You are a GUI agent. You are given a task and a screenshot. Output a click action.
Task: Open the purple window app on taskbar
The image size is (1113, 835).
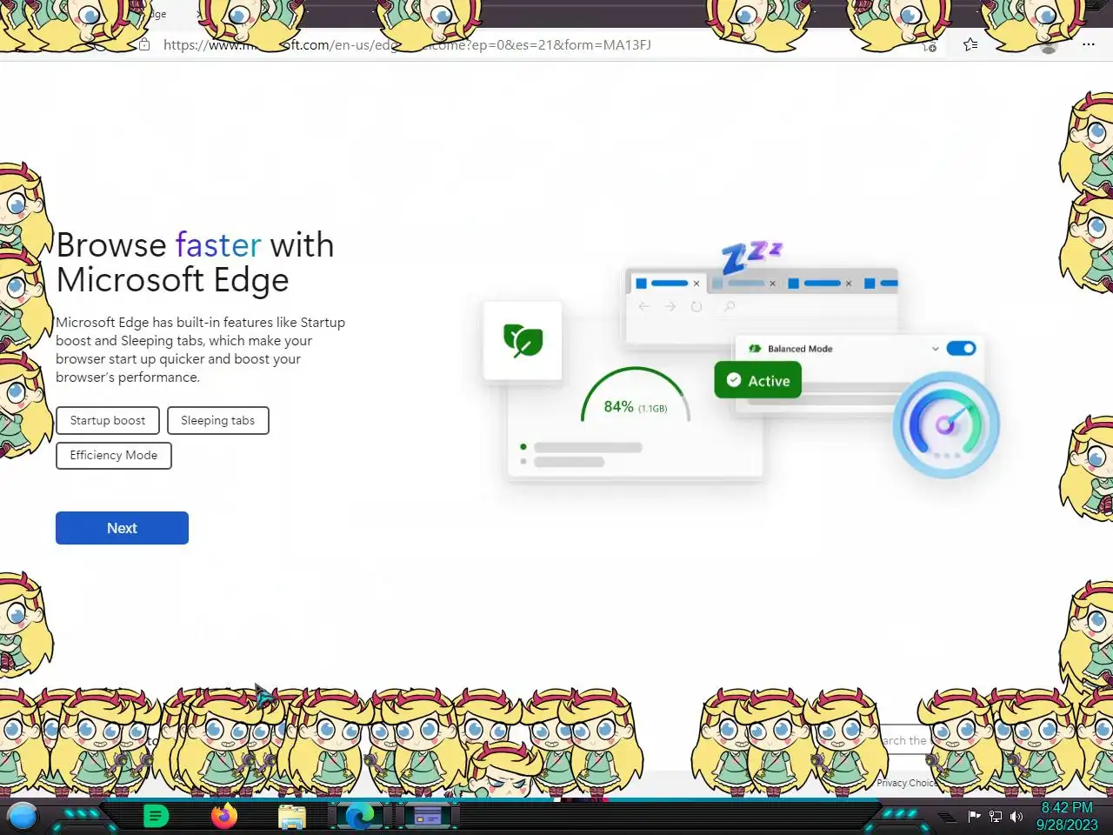point(428,816)
